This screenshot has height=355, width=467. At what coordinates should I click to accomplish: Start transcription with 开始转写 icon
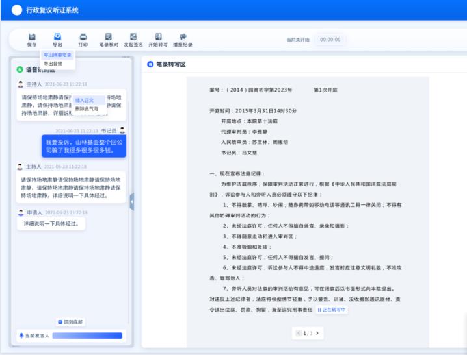coord(158,40)
